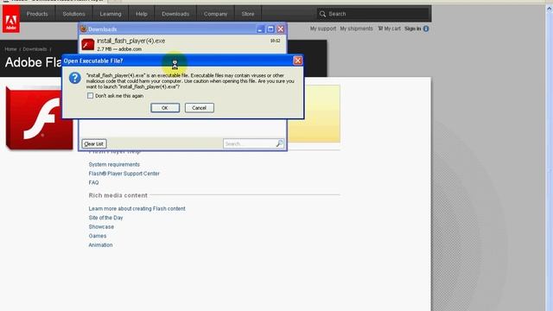Open Flash Player Support Center link

(x=124, y=174)
